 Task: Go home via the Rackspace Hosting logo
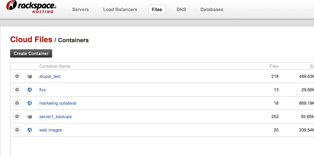31,7
